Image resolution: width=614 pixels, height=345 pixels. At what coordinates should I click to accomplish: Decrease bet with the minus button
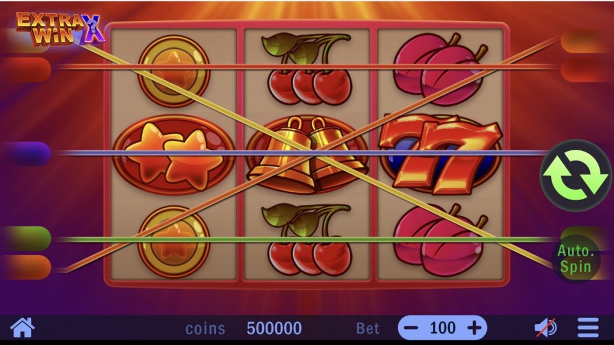[x=411, y=328]
